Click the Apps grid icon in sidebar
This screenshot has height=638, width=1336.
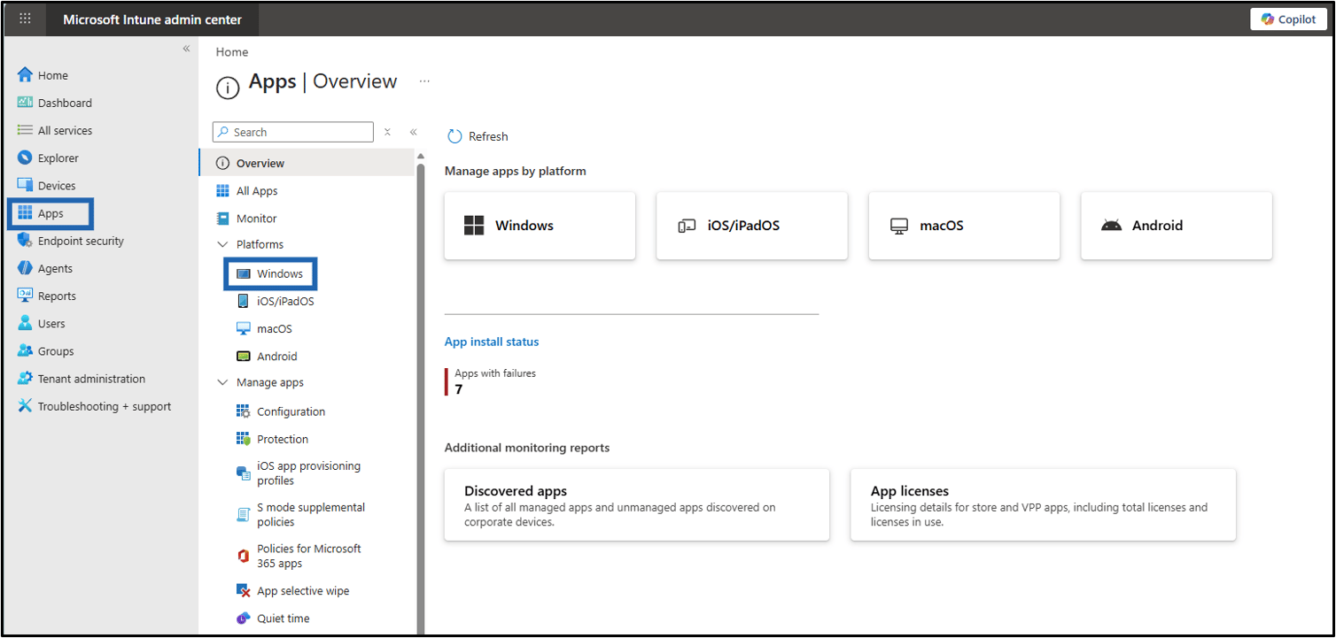click(x=25, y=213)
